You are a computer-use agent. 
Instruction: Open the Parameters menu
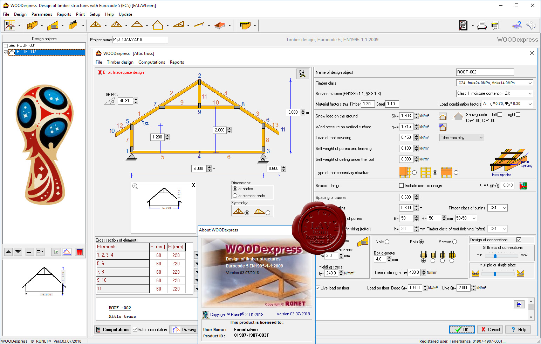coord(42,14)
